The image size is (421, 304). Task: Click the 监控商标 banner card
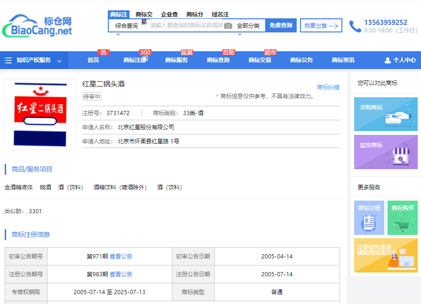pyautogui.click(x=386, y=152)
